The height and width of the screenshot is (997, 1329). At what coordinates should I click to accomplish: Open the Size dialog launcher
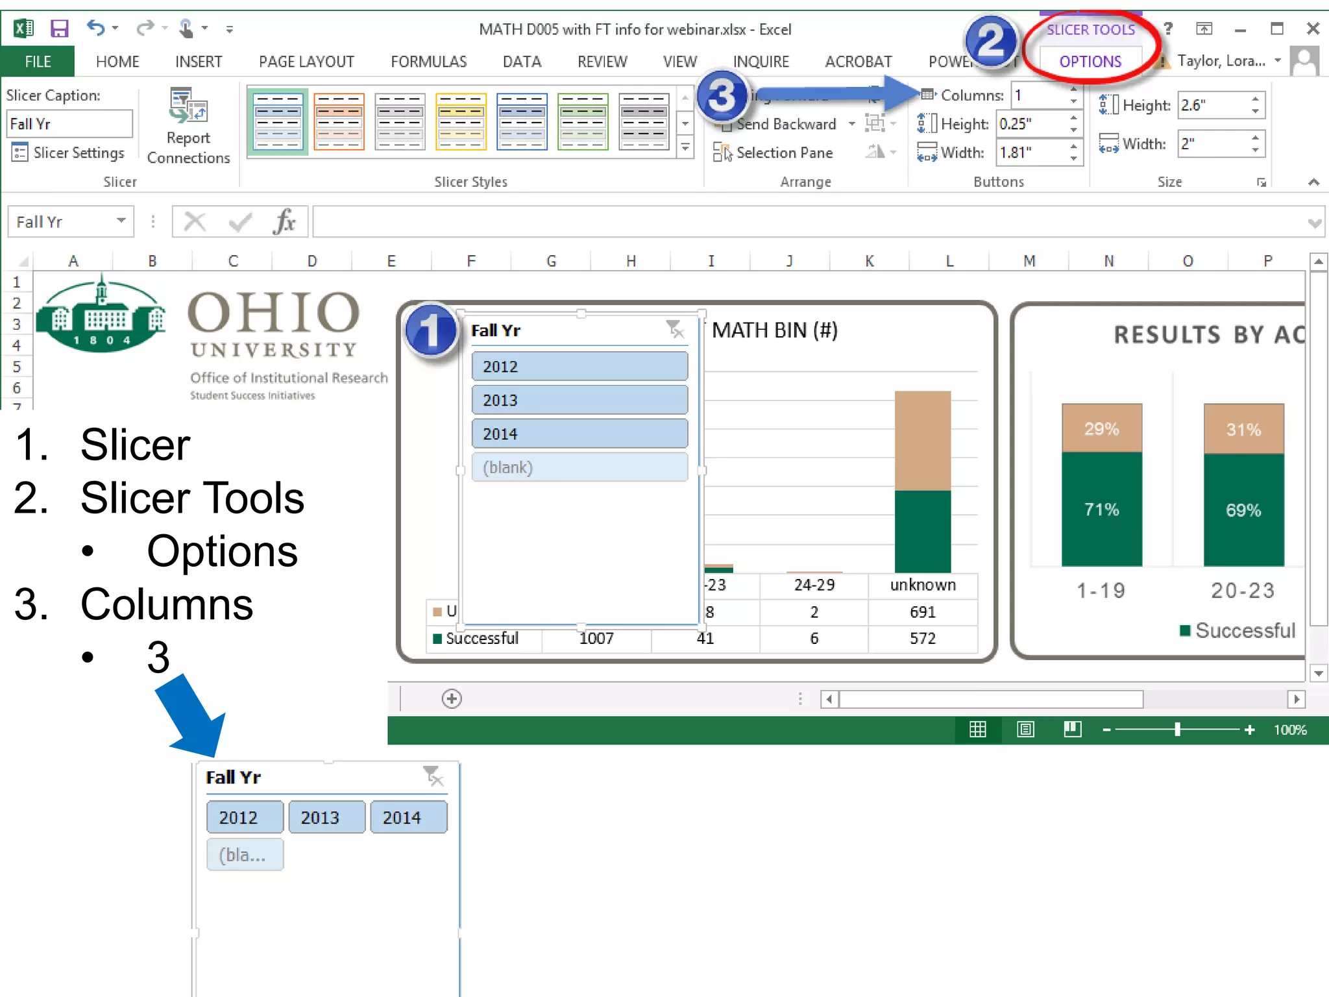[1262, 182]
